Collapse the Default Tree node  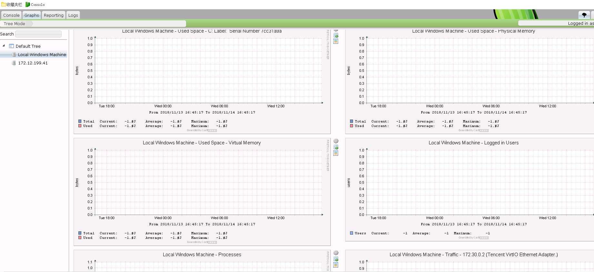click(4, 46)
